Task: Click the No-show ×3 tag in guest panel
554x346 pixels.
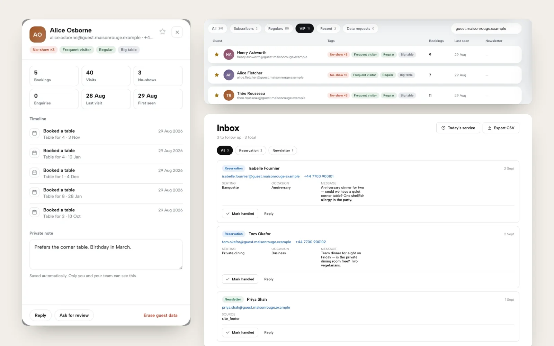Action: tap(44, 50)
